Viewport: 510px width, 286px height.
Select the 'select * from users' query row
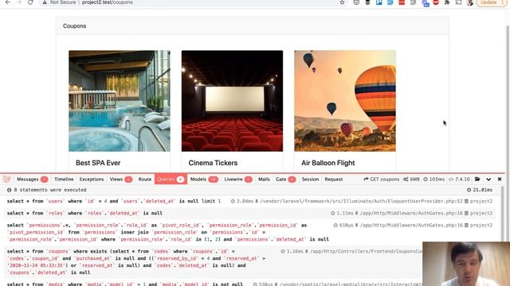coord(249,201)
